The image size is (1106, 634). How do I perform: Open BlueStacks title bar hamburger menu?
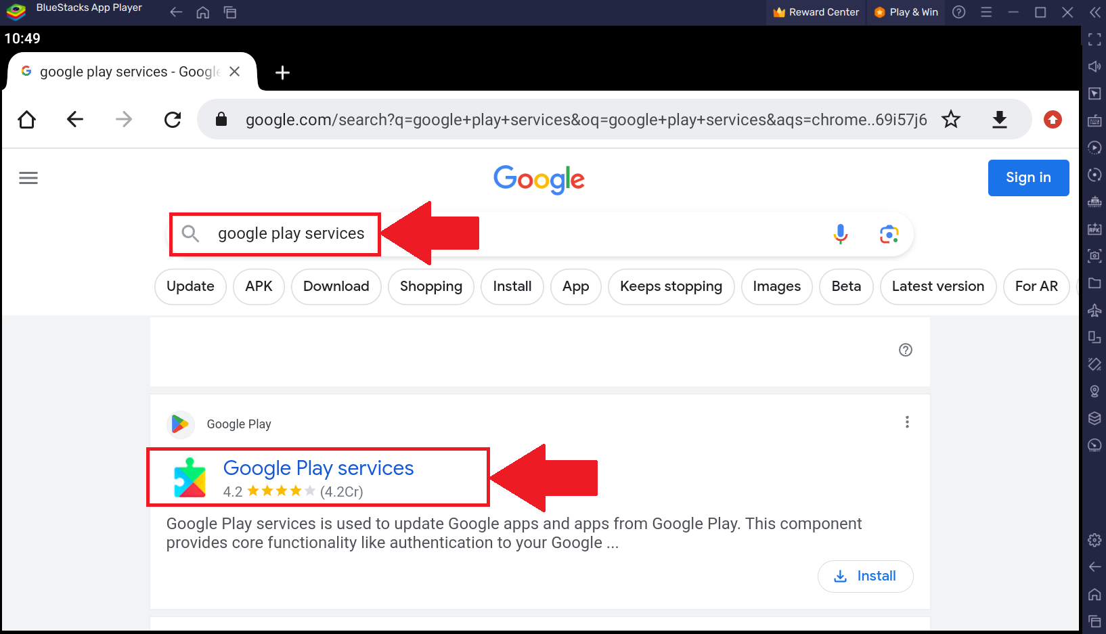tap(986, 12)
